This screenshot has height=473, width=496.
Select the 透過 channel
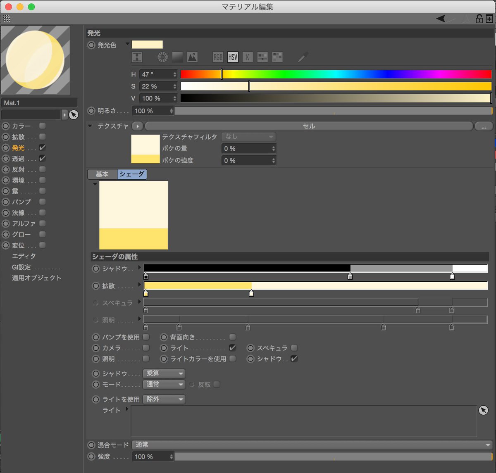[18, 159]
